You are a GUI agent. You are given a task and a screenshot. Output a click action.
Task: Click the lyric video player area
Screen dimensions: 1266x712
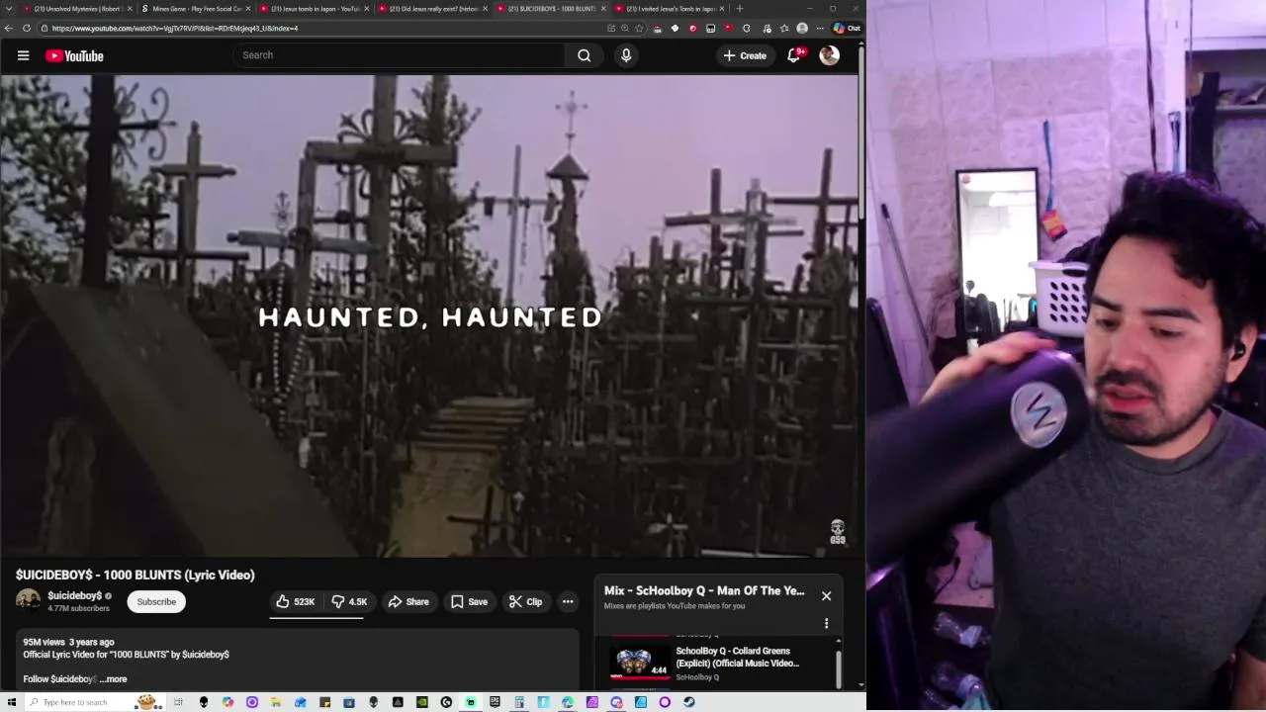coord(429,315)
